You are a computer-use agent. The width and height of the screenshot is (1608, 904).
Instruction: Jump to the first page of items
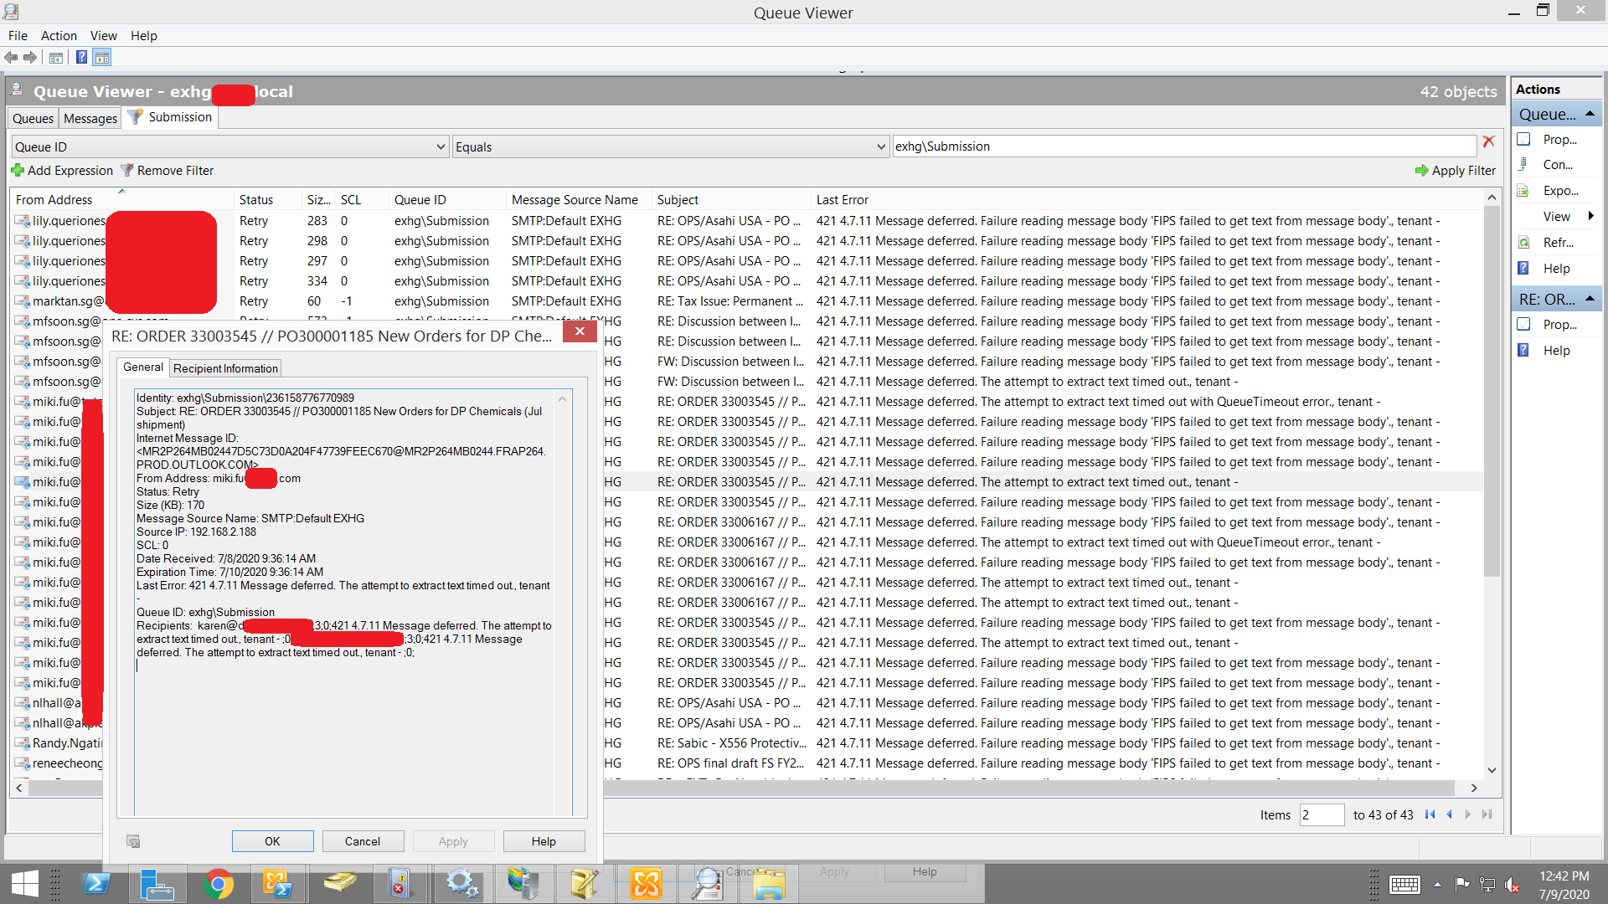tap(1430, 814)
